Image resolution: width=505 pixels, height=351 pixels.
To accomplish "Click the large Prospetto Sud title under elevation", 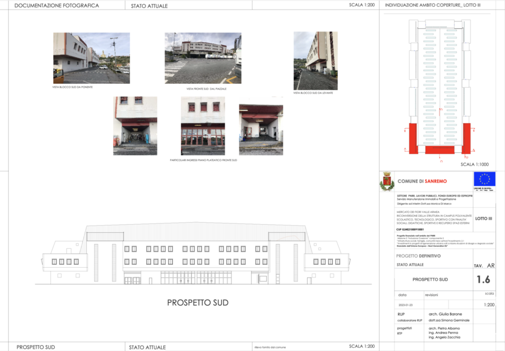I will (x=198, y=303).
